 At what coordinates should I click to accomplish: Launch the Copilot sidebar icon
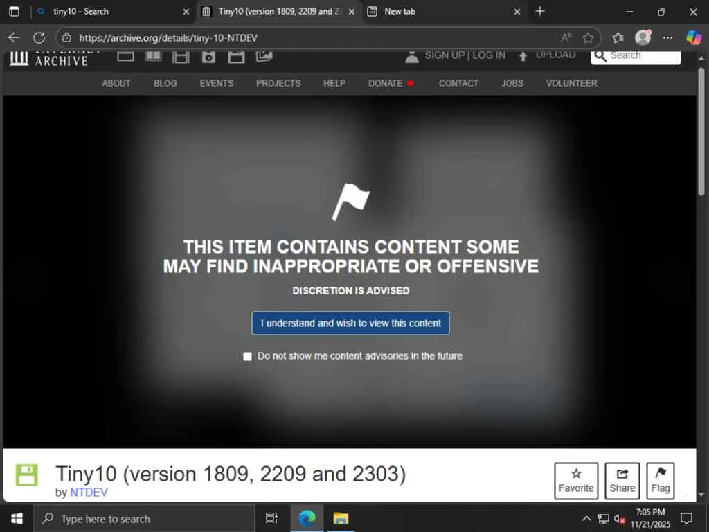693,37
